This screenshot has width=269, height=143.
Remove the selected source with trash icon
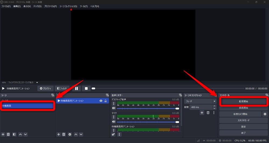click(64, 134)
